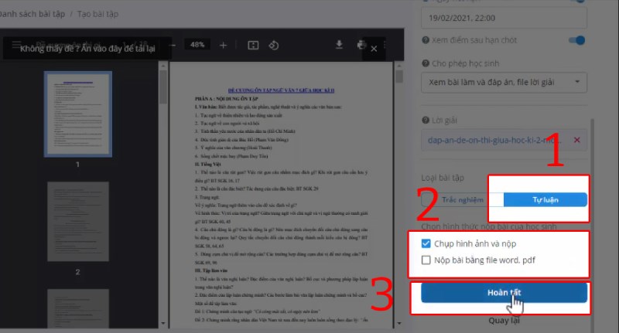Open help icon beside Lời giải

pyautogui.click(x=426, y=121)
